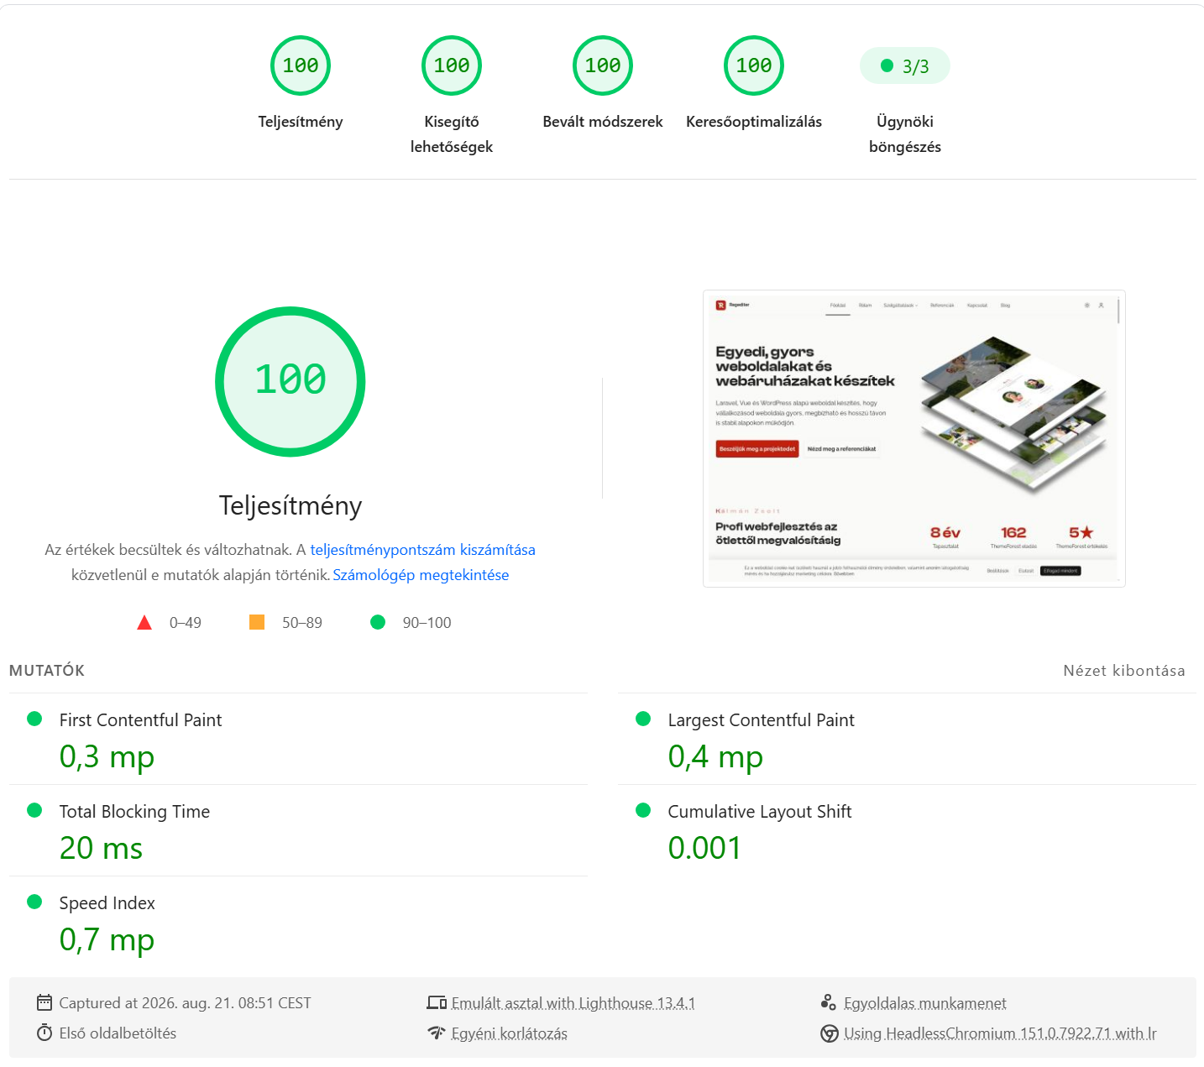Click the Total Blocking Time metric title
Viewport: 1204px width, 1067px height.
click(134, 811)
